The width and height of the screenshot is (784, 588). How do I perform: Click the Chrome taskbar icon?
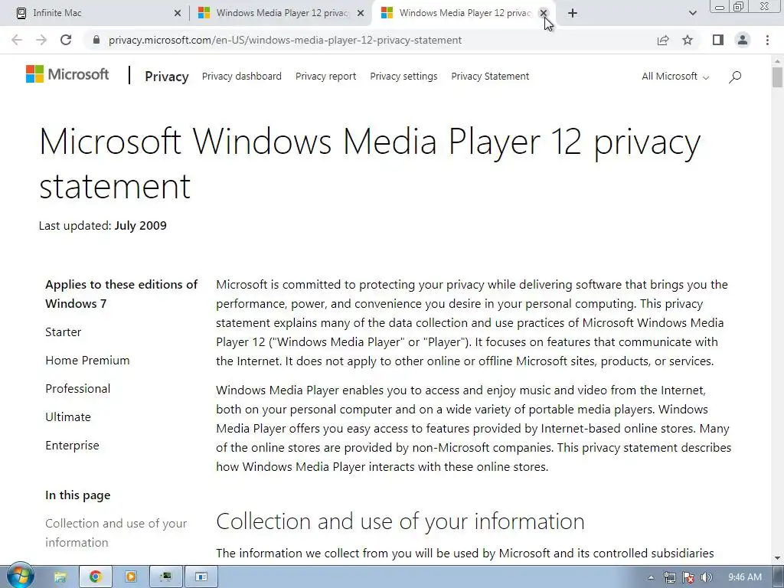pyautogui.click(x=95, y=577)
